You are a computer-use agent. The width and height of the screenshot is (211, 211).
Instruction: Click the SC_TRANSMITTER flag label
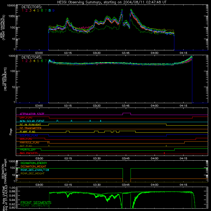pyautogui.click(x=30, y=128)
